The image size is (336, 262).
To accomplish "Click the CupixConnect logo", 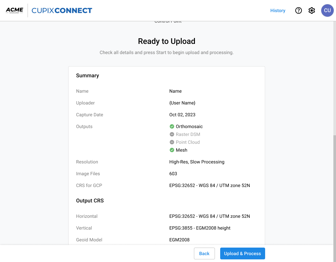I will pyautogui.click(x=62, y=10).
